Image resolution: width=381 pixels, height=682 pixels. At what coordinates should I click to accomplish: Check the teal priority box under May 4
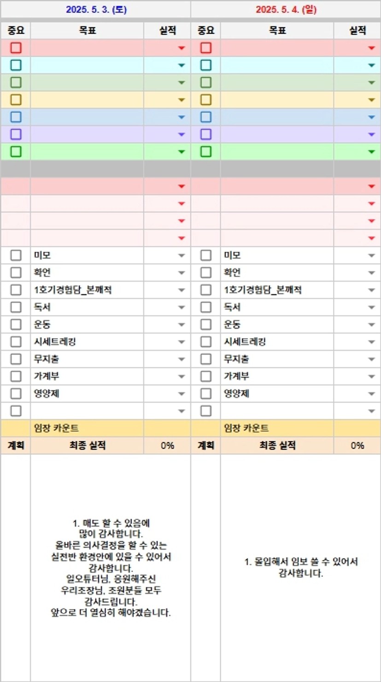pos(206,65)
